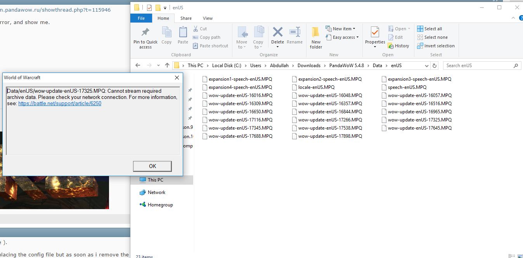Click the Edit button in ribbon
The width and height of the screenshot is (523, 258).
click(396, 37)
